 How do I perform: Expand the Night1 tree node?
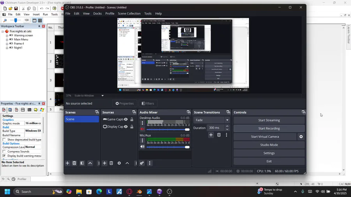pos(7,48)
